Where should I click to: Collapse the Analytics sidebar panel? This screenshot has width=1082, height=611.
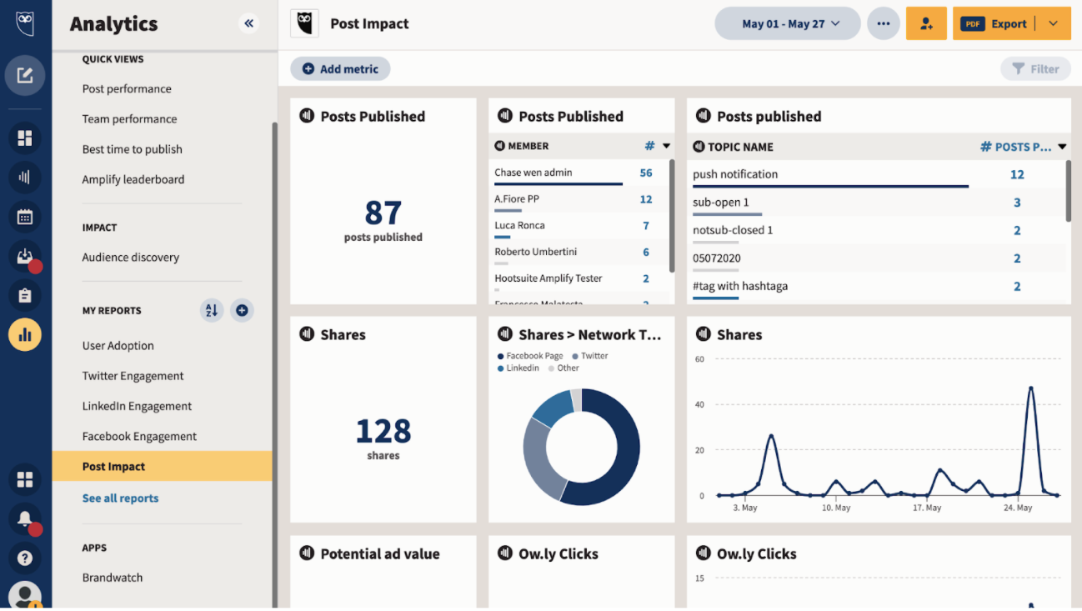(x=248, y=23)
